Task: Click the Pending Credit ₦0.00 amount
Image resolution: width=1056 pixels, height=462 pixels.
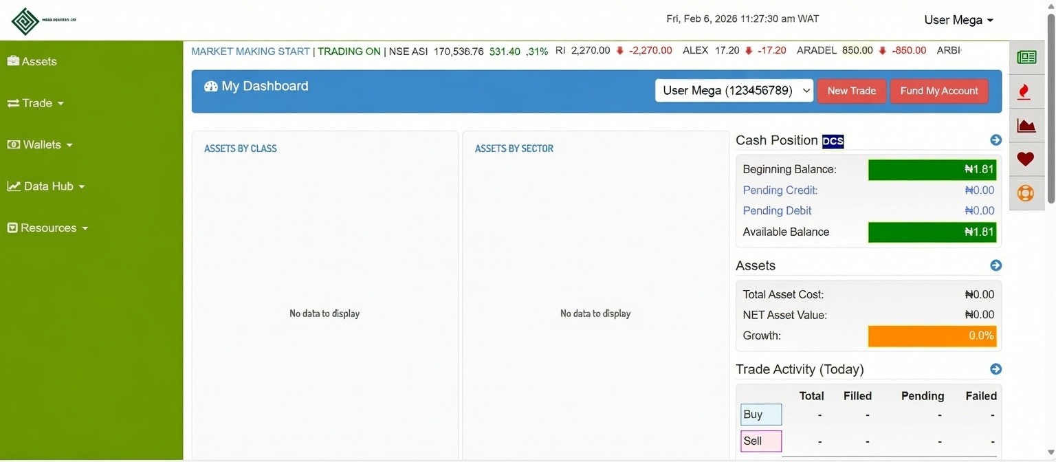Action: pos(979,190)
